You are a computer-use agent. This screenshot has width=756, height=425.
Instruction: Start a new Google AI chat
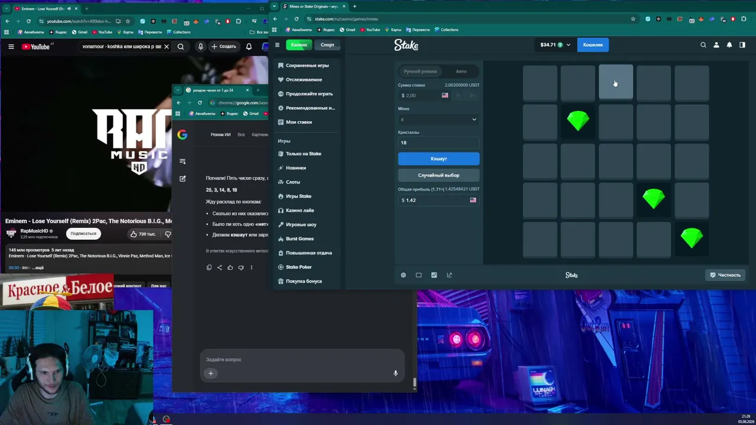pyautogui.click(x=183, y=178)
